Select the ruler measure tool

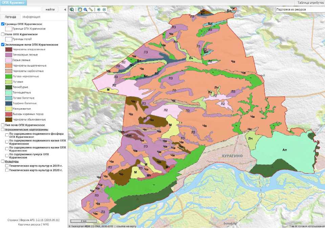(91, 9)
